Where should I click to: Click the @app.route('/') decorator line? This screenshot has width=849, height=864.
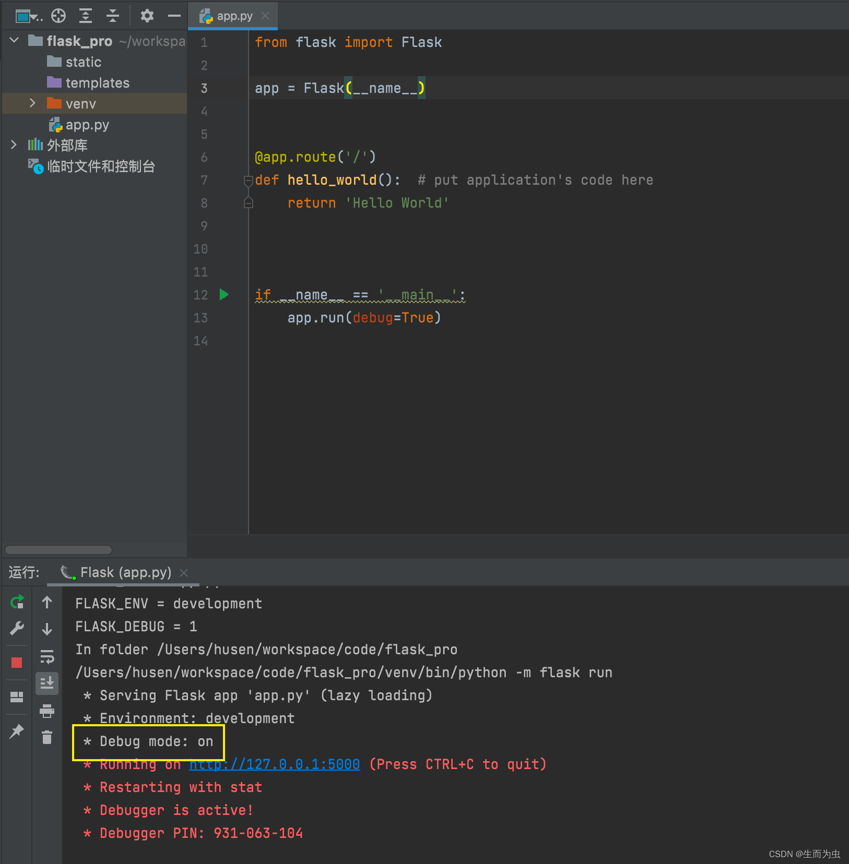point(315,157)
